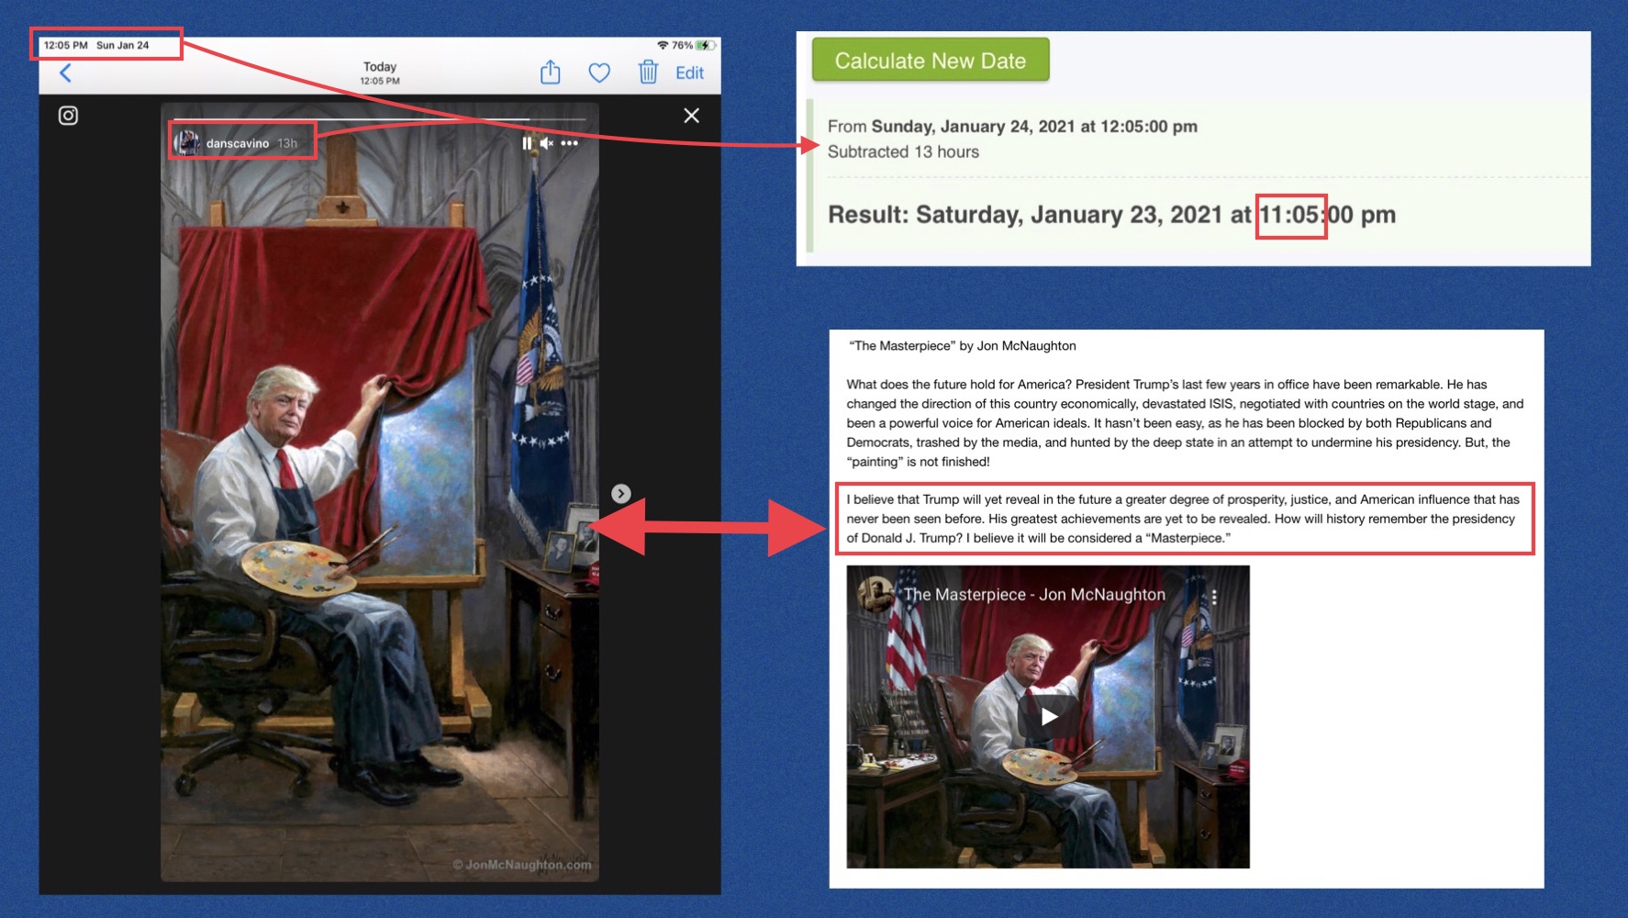This screenshot has width=1628, height=918.
Task: Tap the danscavino username
Action: click(x=237, y=143)
